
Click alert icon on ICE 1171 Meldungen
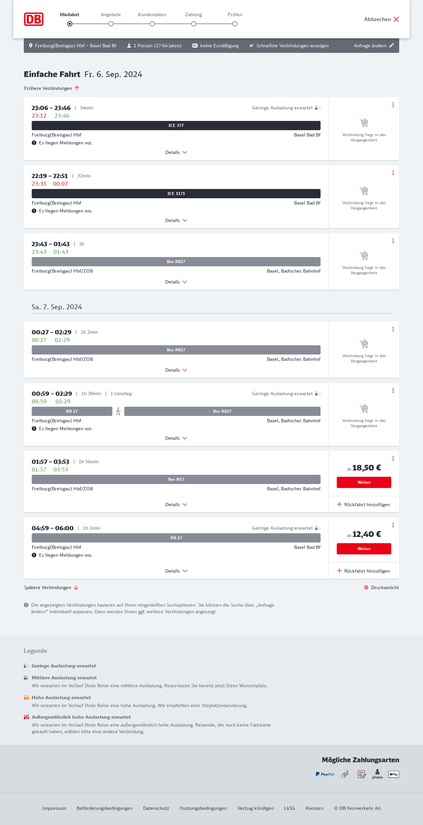(34, 211)
